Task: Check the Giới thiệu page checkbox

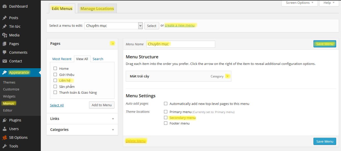Action: click(x=55, y=74)
